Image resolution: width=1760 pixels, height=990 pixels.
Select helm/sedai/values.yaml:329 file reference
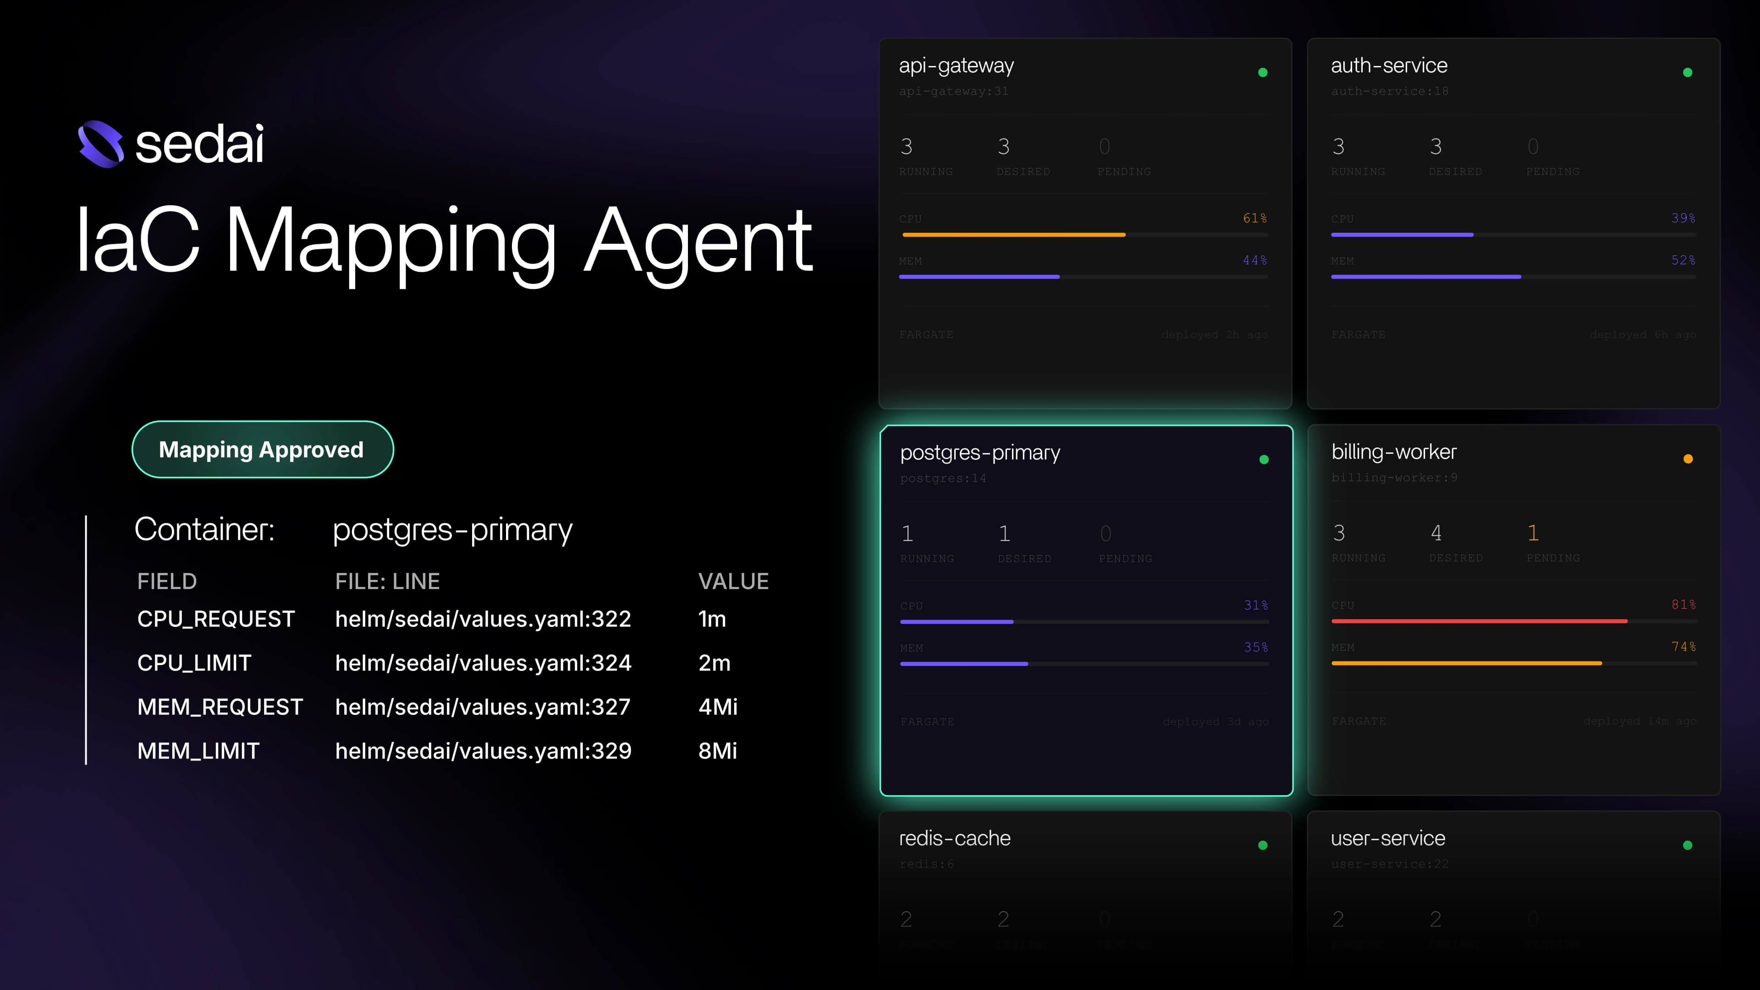click(483, 751)
